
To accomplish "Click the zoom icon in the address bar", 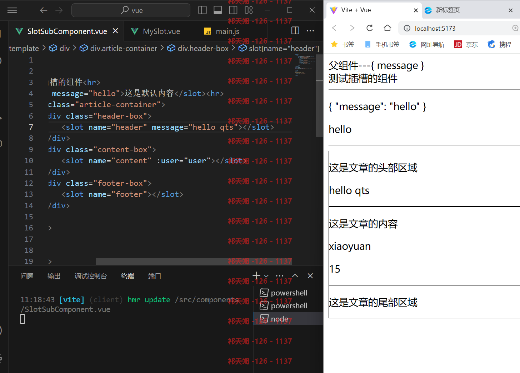I will 515,28.
